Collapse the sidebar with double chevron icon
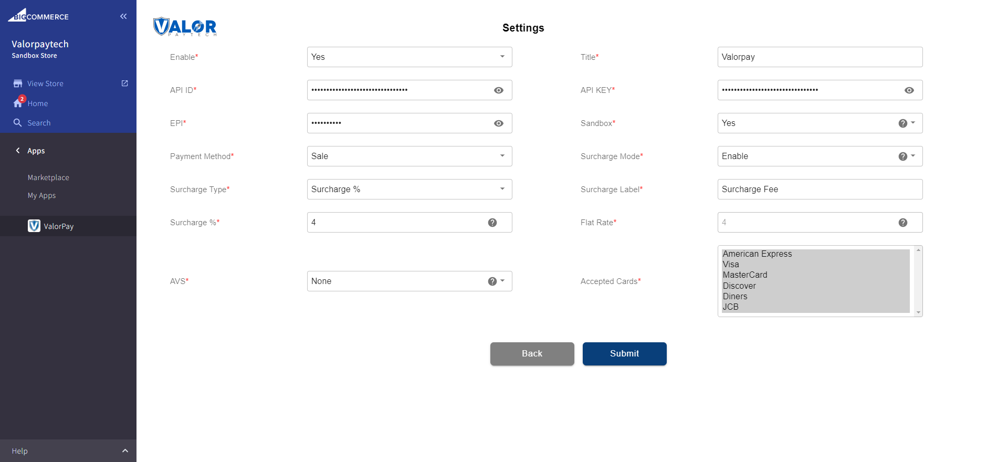 [x=123, y=16]
